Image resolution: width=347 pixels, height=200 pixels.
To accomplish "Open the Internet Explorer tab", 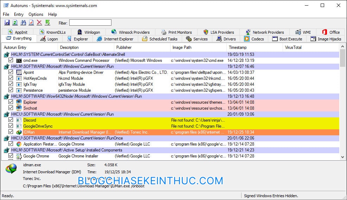I will point(115,39).
